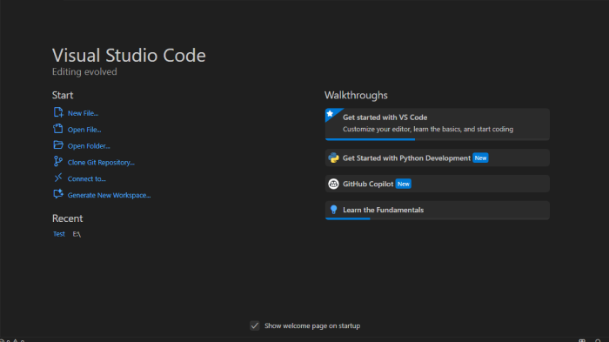Click the E:\ path beside Test
Screen dimensions: 609x342
pos(77,234)
